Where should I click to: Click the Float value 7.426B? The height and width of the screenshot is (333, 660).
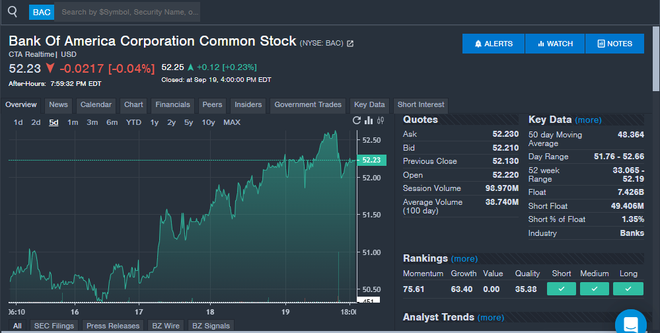(x=630, y=192)
